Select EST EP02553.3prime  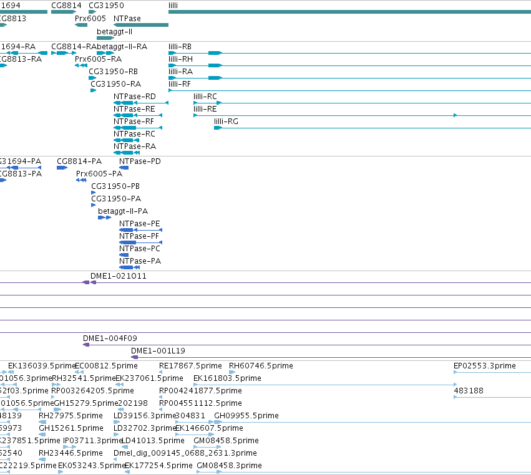tap(485, 366)
